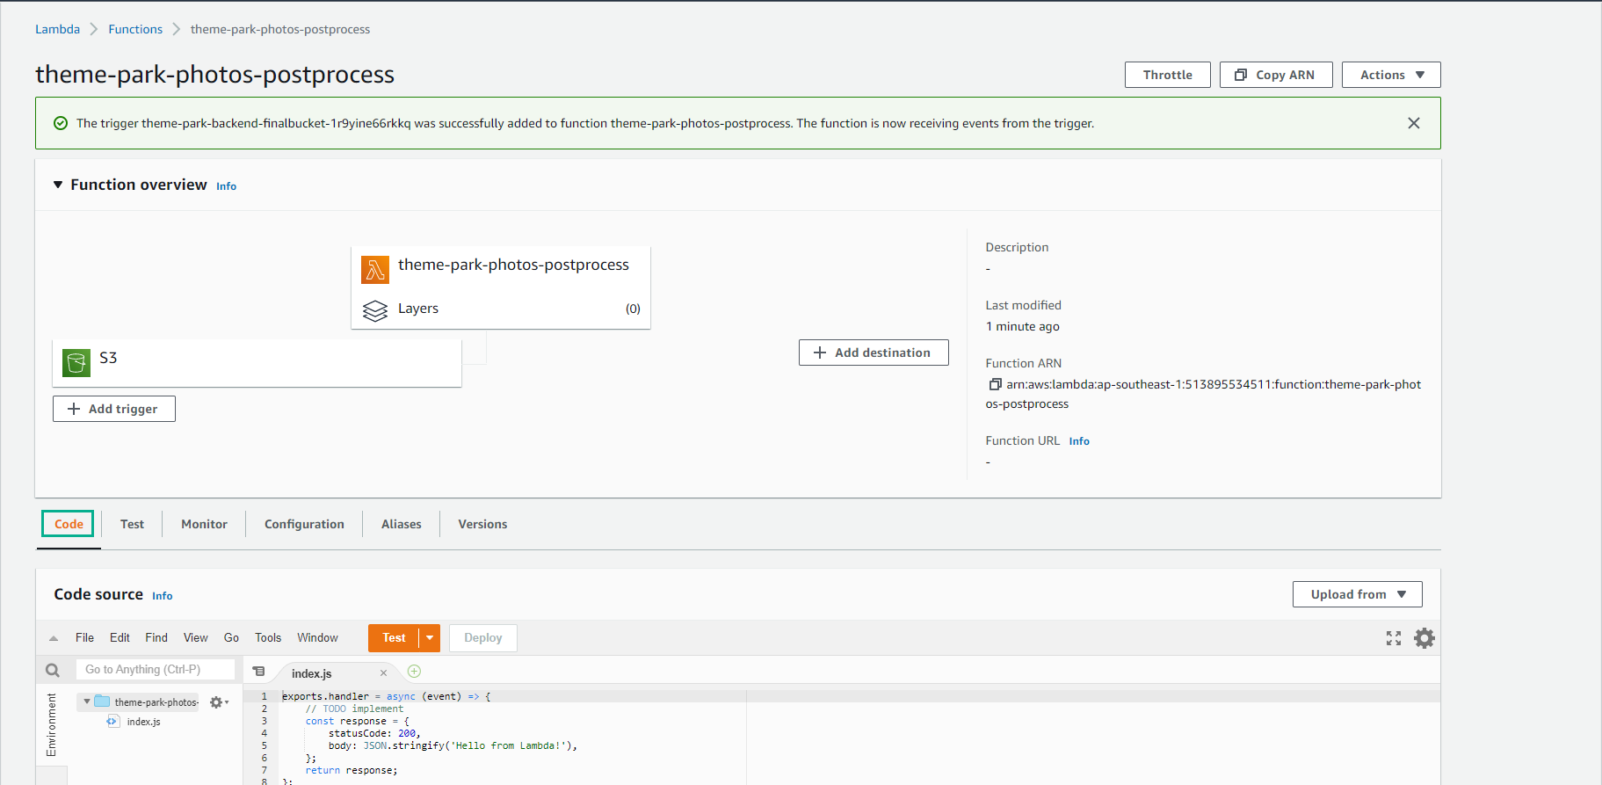Viewport: 1602px width, 785px height.
Task: Go to Lambda breadcrumb link
Action: click(57, 29)
